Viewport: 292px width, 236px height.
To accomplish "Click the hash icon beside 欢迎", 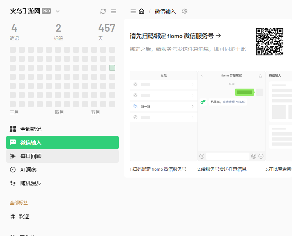I will 13,216.
